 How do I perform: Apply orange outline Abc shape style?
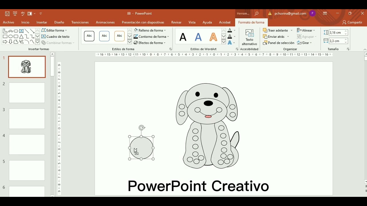(x=119, y=36)
